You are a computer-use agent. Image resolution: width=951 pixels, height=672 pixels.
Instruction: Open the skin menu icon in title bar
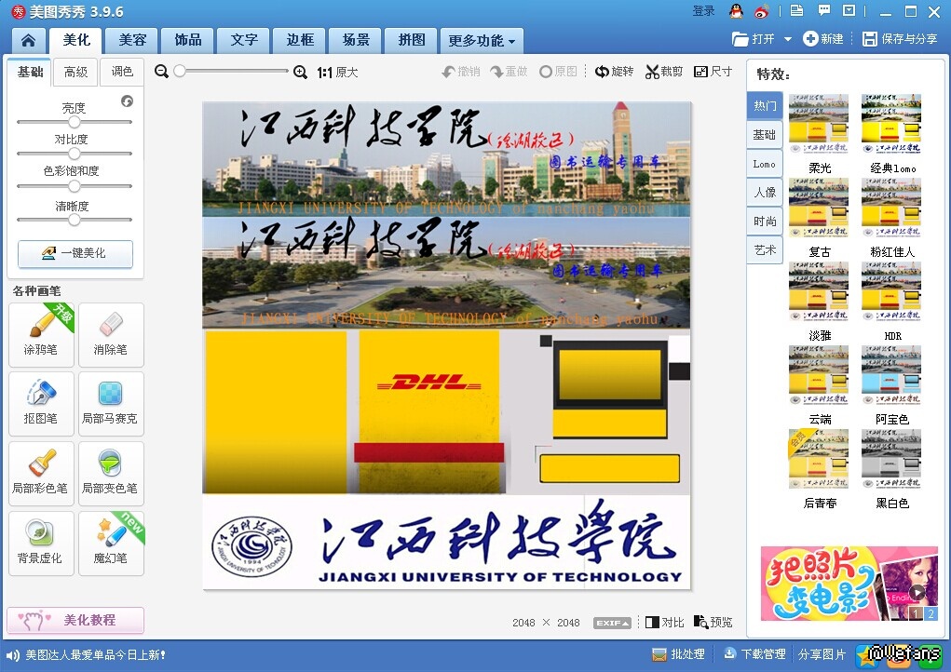point(849,10)
